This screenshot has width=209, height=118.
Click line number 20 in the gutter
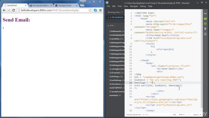131,74
